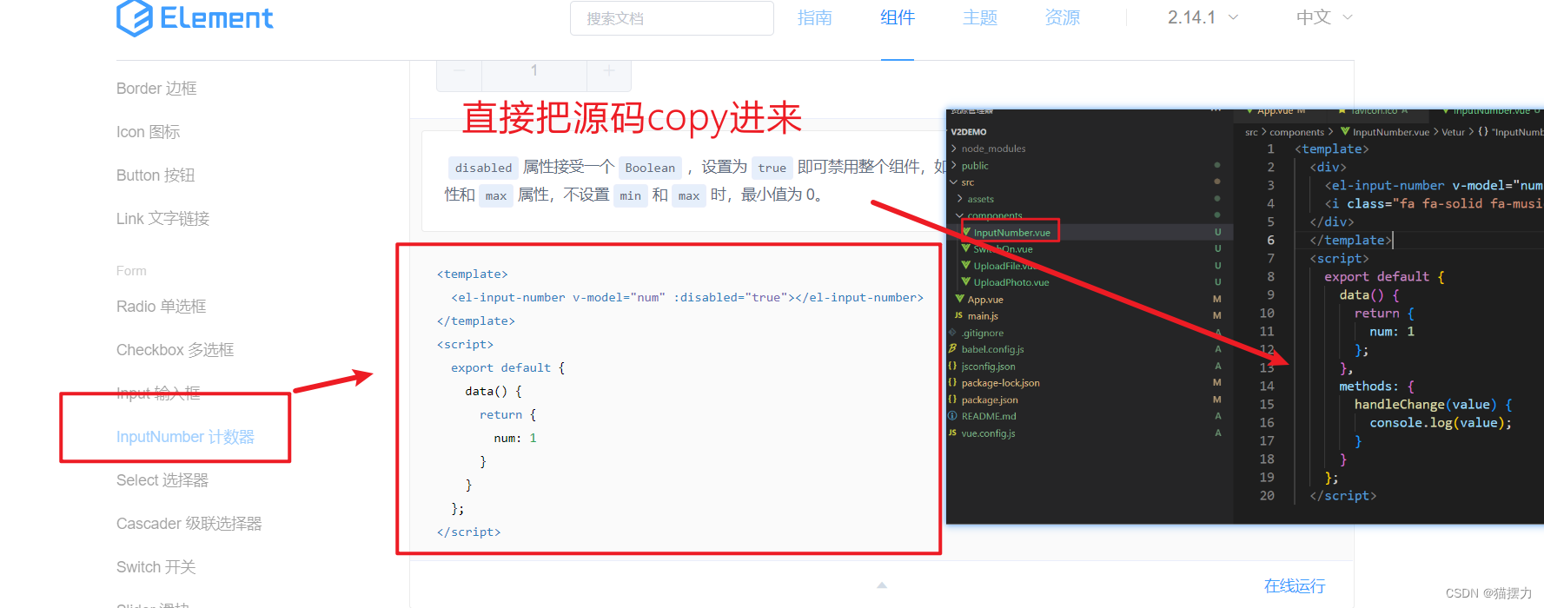1544x608 pixels.
Task: Open the 2.14.1 version dropdown
Action: (1203, 17)
